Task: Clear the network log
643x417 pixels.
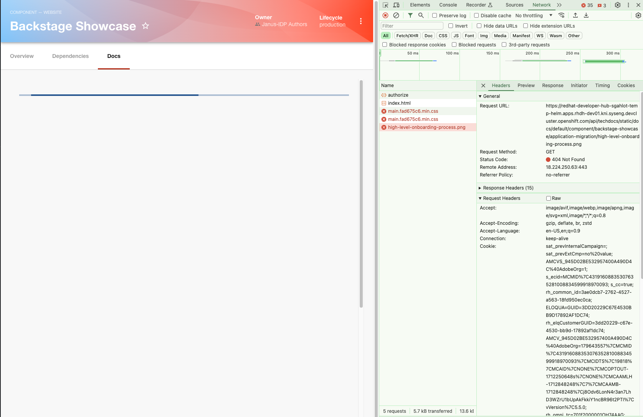Action: point(396,15)
